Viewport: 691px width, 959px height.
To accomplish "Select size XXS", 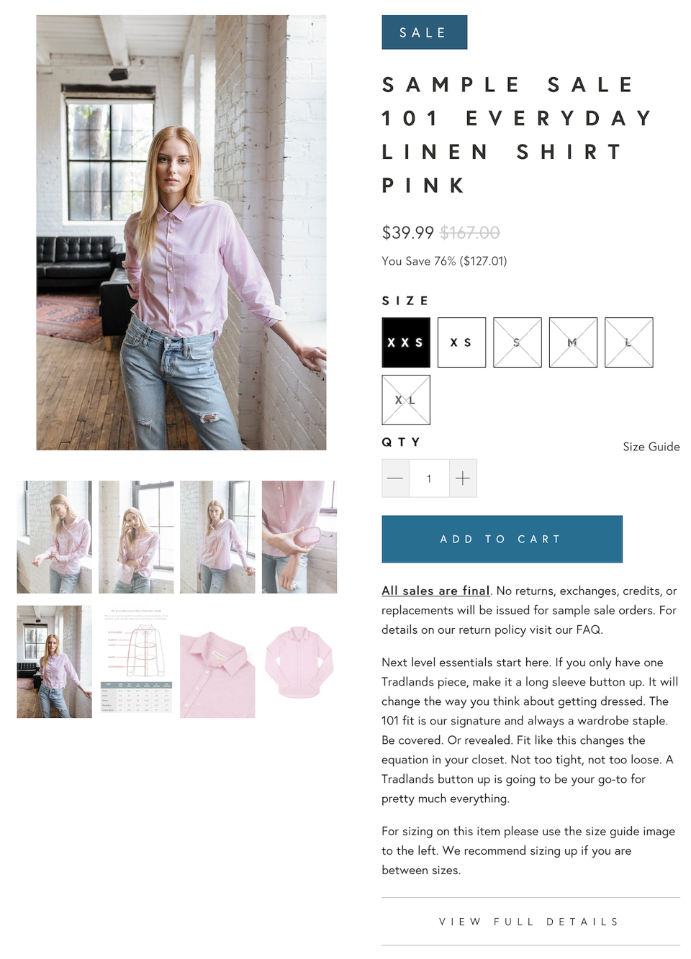I will coord(406,342).
